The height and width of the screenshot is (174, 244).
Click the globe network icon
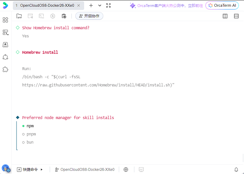pyautogui.click(x=126, y=169)
